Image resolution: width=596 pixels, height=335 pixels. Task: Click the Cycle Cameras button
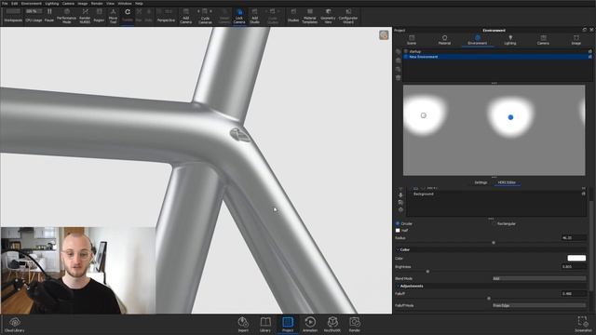(205, 17)
